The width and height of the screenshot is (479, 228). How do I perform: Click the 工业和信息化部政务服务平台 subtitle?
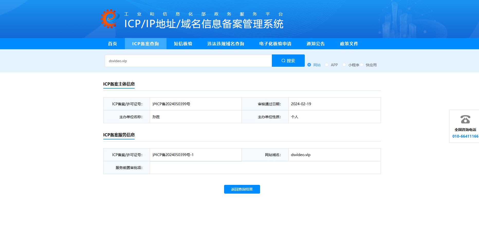[204, 14]
